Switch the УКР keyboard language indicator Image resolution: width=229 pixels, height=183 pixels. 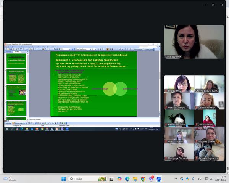[x=200, y=178]
